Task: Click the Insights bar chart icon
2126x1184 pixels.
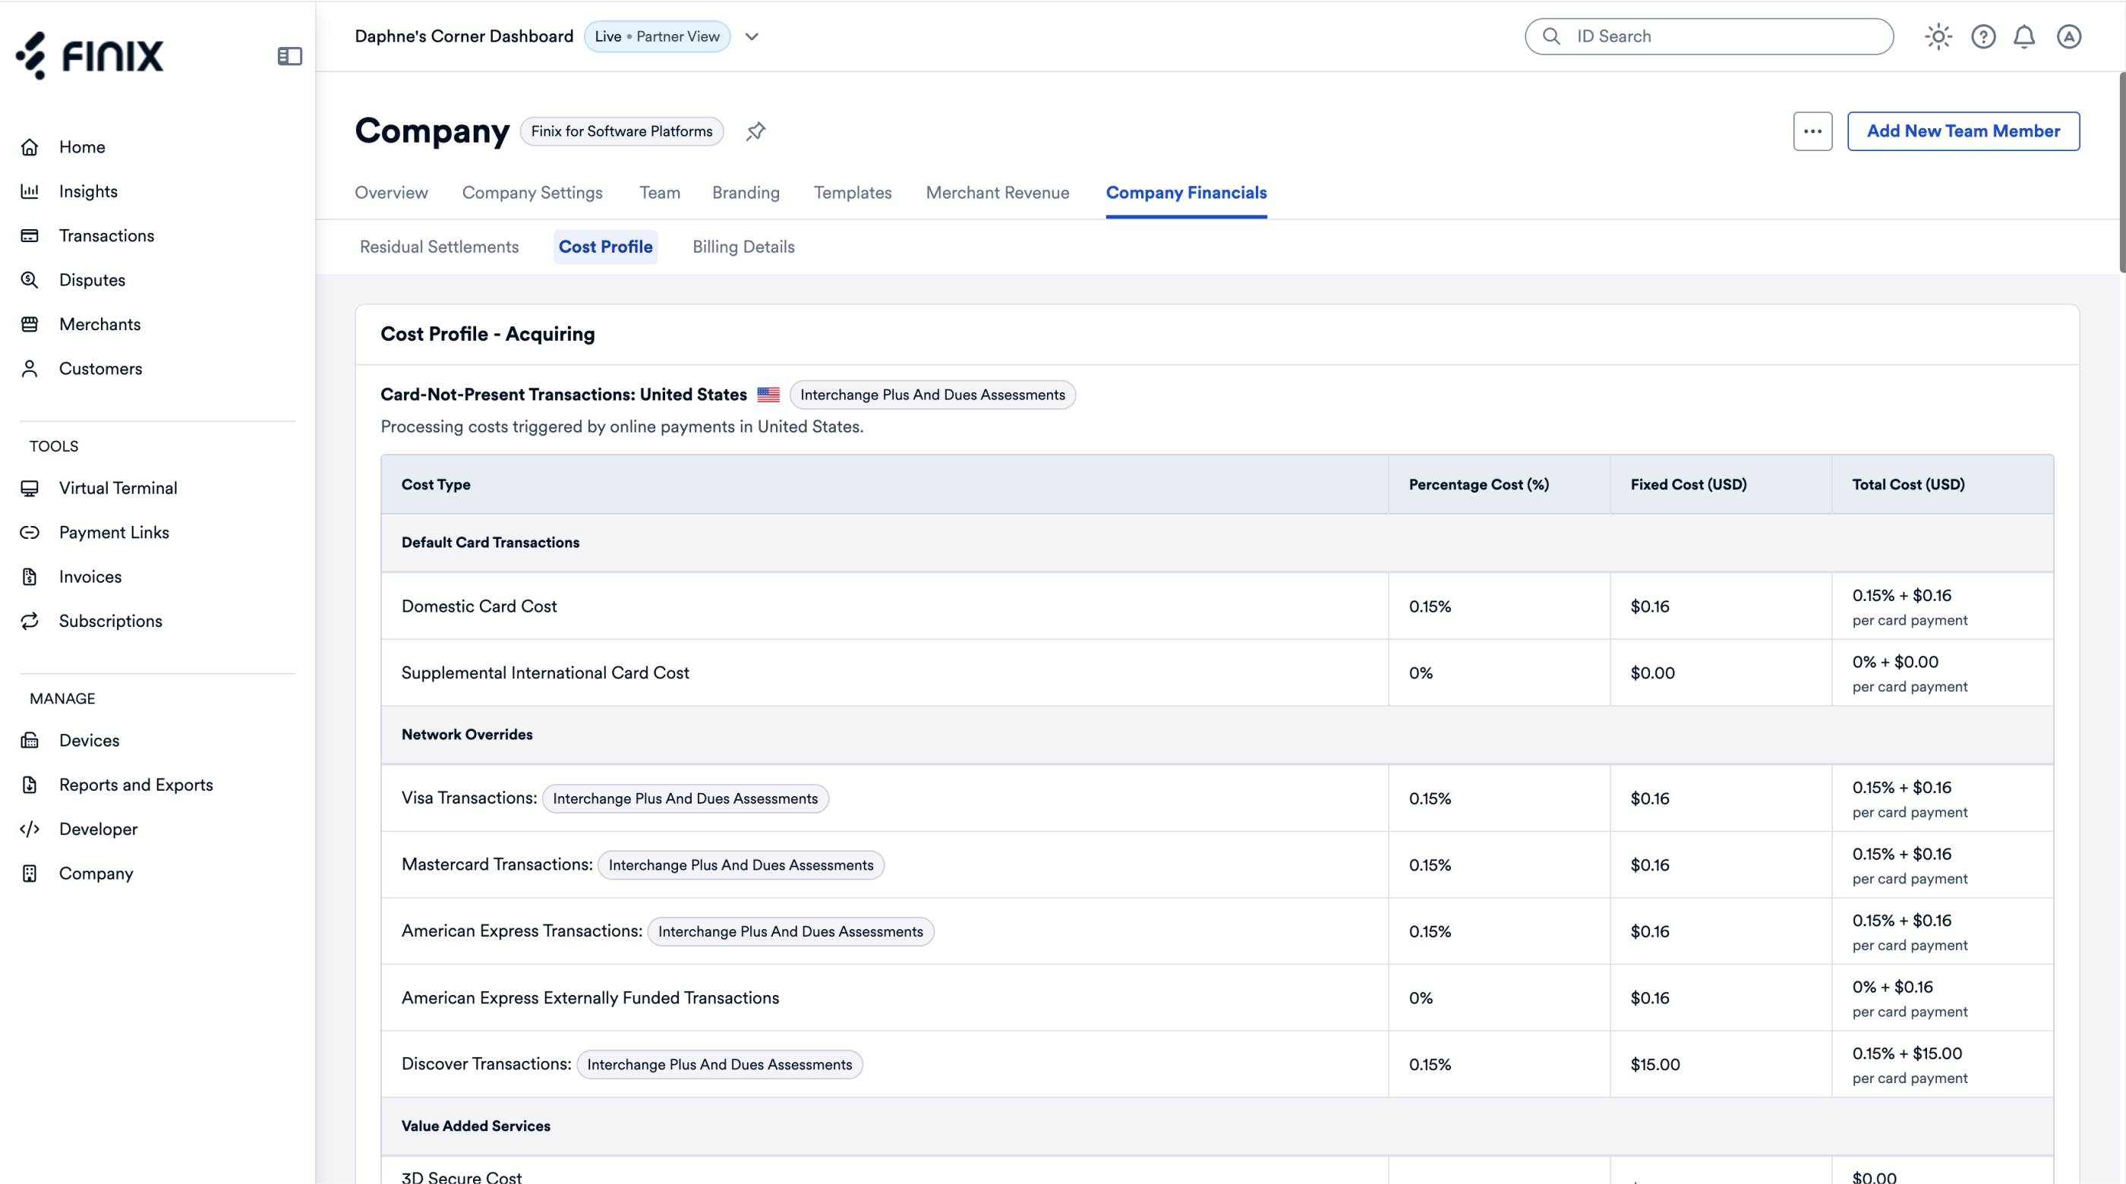Action: pos(30,191)
